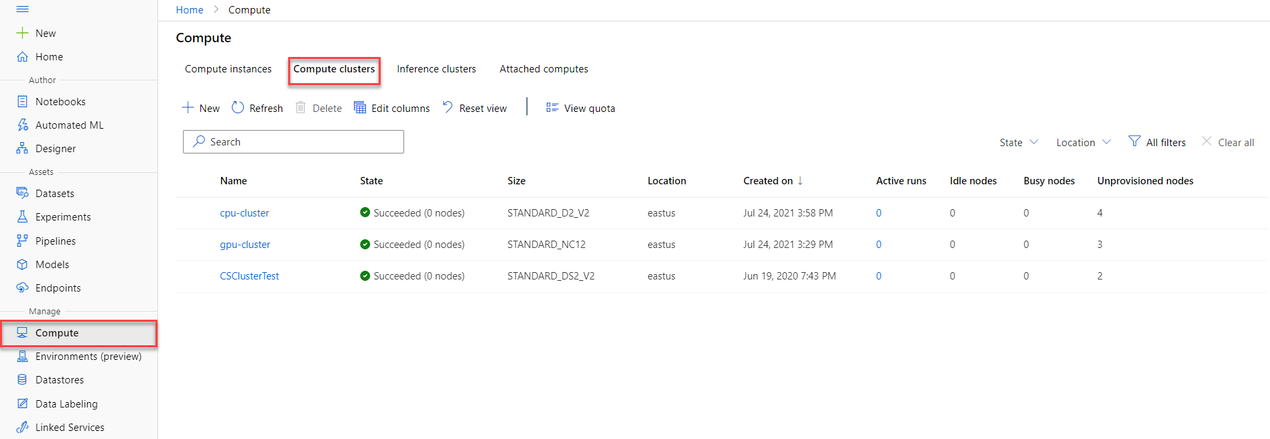
Task: Switch to the Inference clusters tab
Action: 436,69
